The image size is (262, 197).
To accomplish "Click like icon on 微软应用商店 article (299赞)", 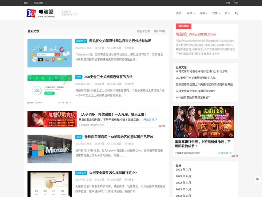I will click(96, 144).
